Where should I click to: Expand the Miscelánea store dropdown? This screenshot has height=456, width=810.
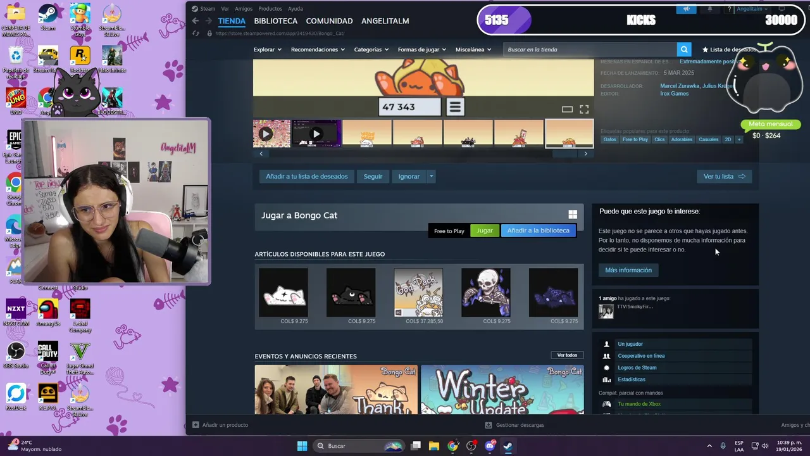point(473,49)
